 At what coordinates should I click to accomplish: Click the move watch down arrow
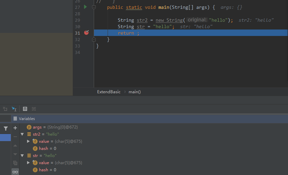tap(15, 154)
